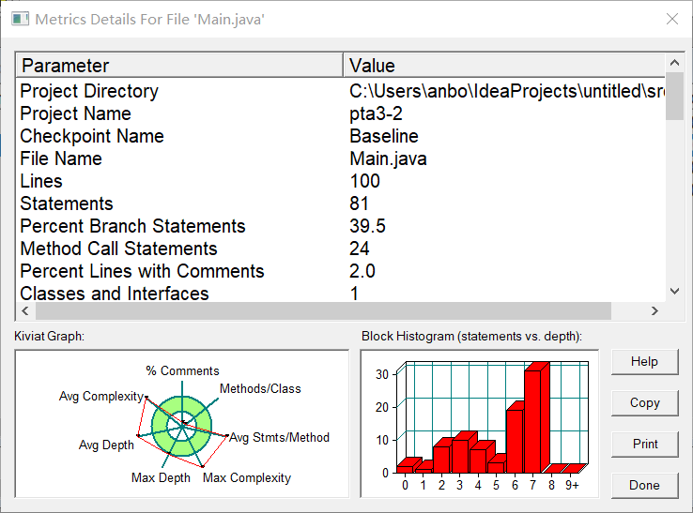Click the Method Call value 24
Viewport: 693px width, 513px height.
(x=360, y=249)
